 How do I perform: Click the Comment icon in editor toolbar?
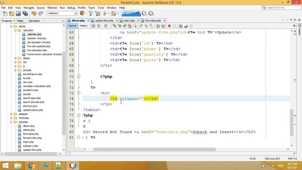pyautogui.click(x=181, y=26)
